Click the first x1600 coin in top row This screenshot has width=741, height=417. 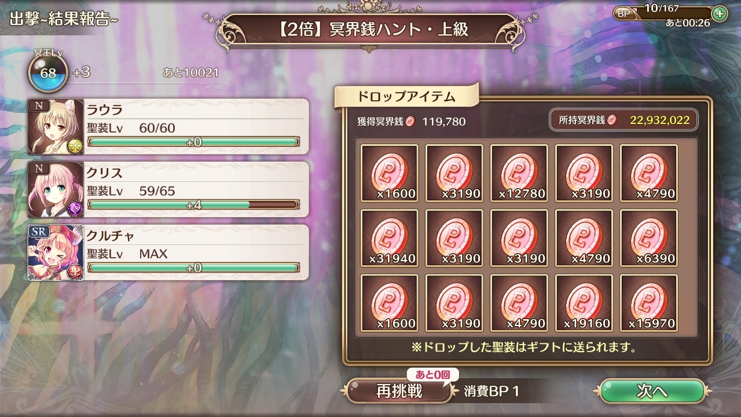click(389, 173)
